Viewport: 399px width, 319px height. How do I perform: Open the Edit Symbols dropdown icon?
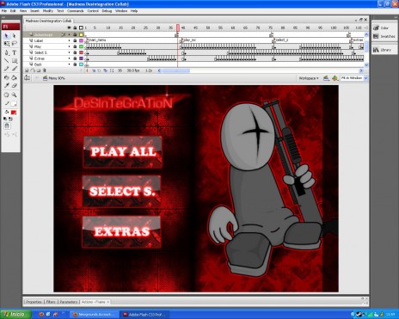335,78
